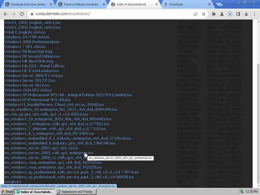The width and height of the screenshot is (260, 195).
Task: Open the Windows Start menu
Action: click(7, 192)
